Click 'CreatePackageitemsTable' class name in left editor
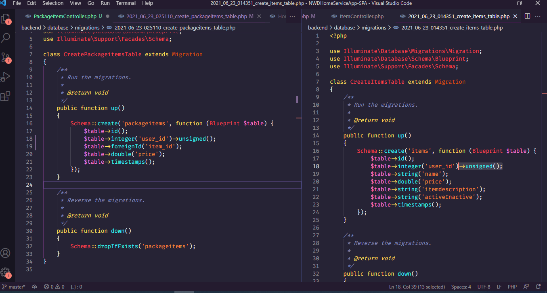The width and height of the screenshot is (547, 293). [x=103, y=54]
